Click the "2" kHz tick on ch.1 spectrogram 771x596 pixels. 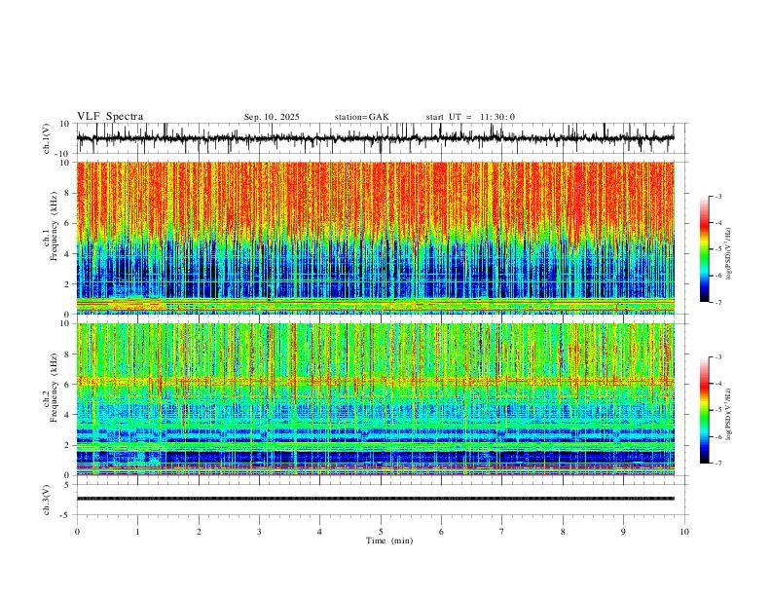66,283
